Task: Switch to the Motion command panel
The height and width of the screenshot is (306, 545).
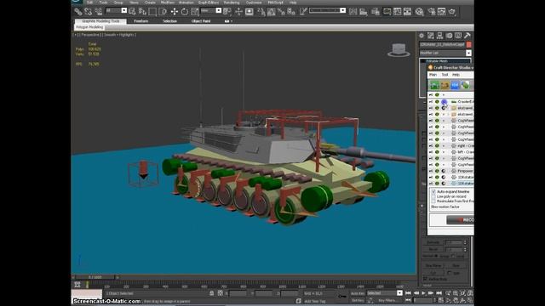Action: click(x=449, y=36)
